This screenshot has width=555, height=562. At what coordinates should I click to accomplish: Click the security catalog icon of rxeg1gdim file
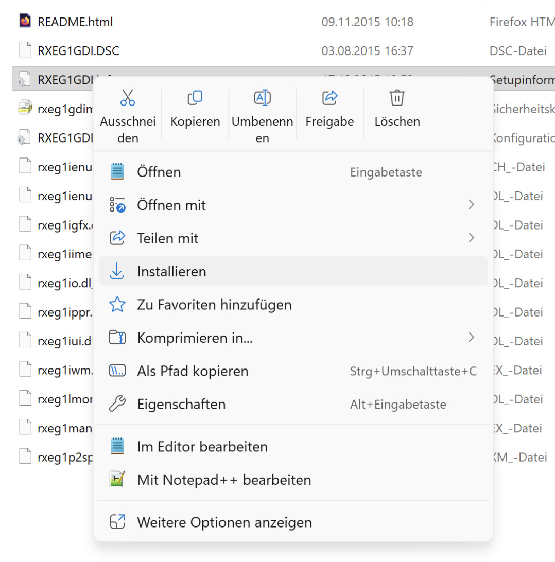click(25, 108)
